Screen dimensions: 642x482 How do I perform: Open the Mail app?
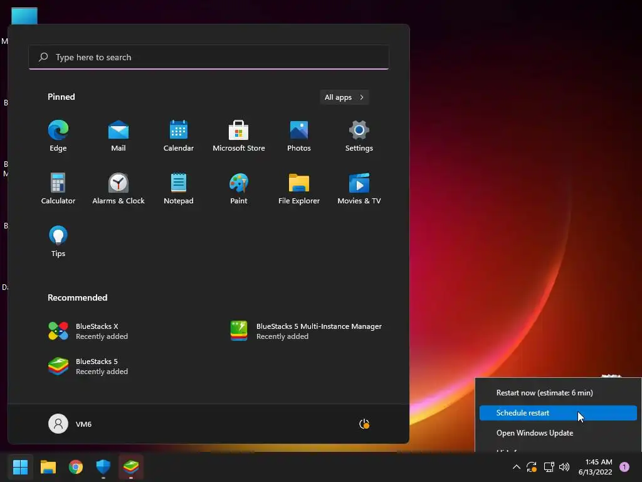point(118,136)
